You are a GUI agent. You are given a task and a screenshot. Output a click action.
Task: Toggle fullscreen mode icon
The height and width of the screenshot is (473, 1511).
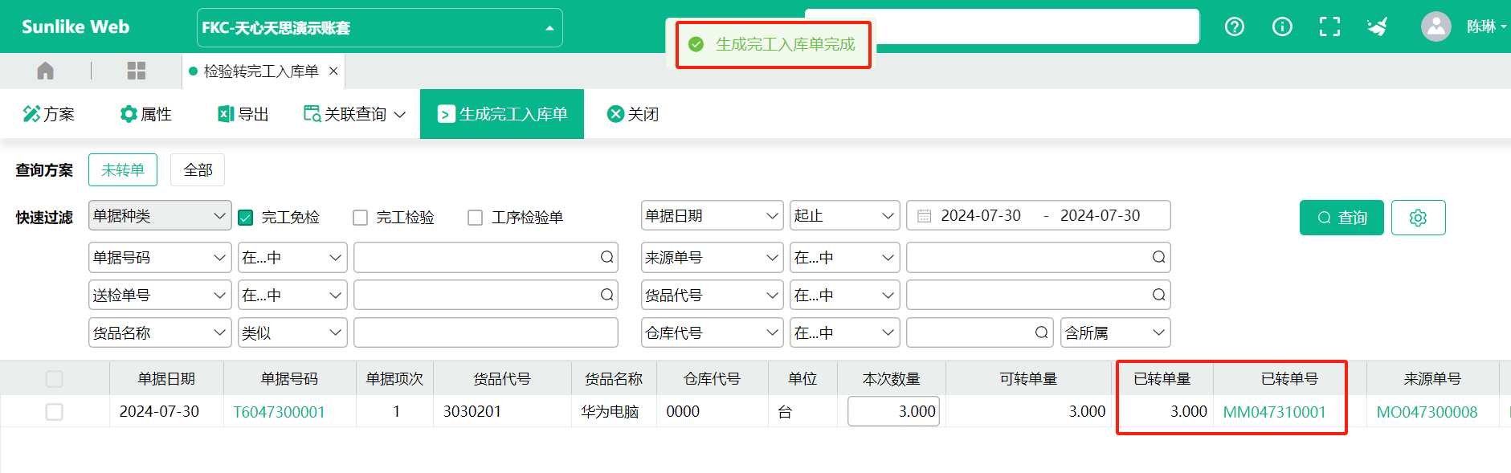(1329, 27)
